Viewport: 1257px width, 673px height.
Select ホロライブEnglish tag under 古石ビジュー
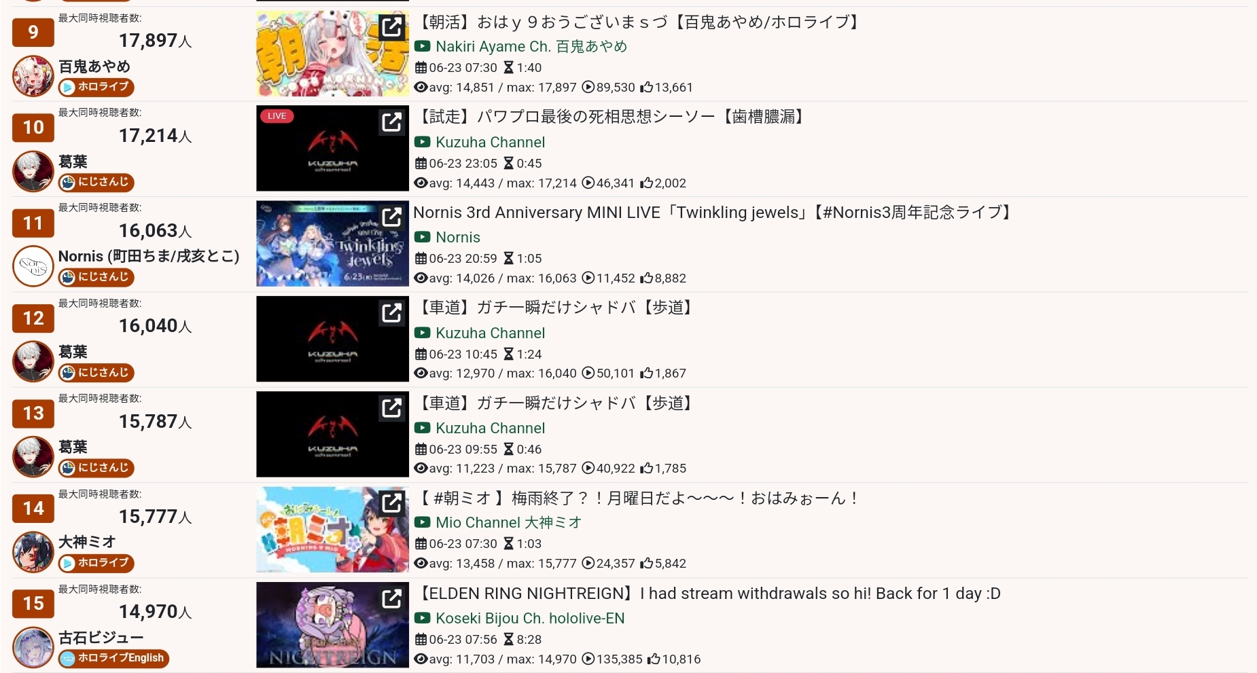(x=113, y=658)
